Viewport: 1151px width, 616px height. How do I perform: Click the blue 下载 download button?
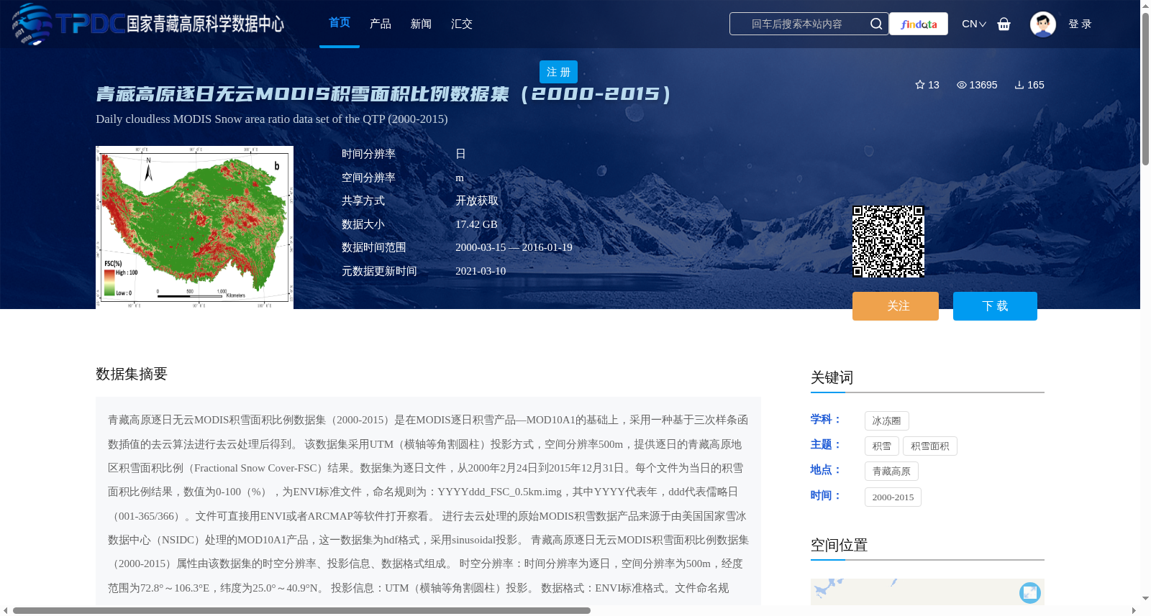(x=995, y=306)
